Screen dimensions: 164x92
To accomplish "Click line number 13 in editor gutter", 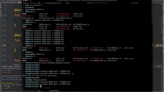I will 4,30.
